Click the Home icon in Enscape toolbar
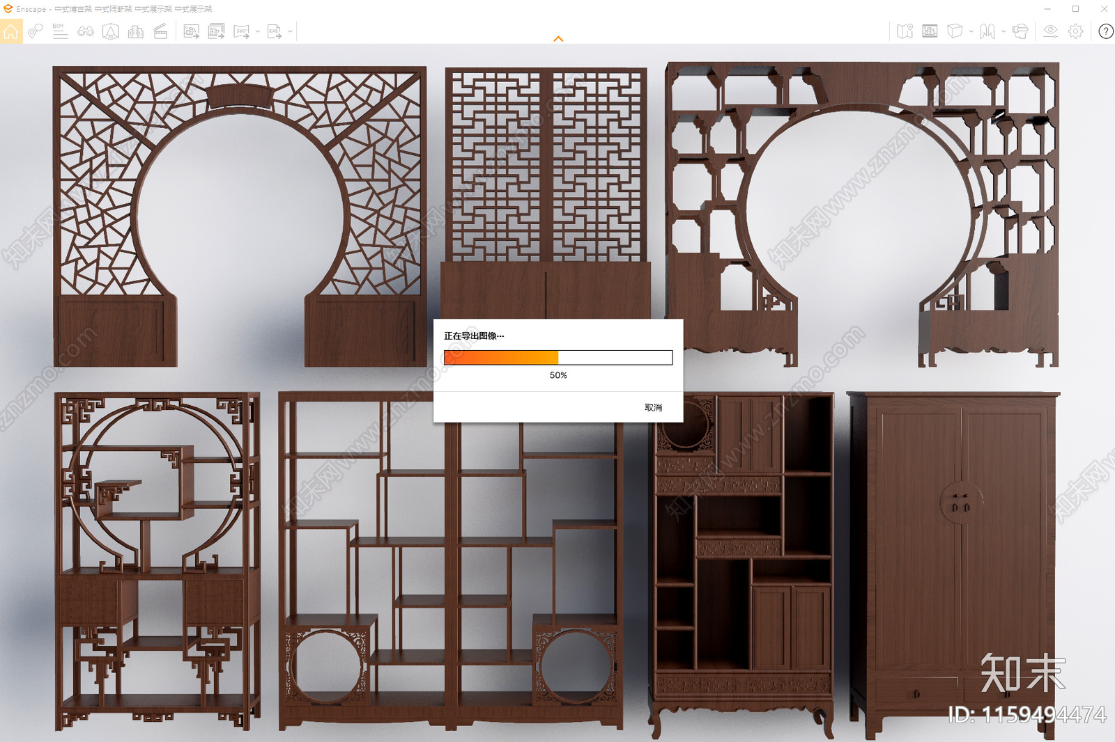Image resolution: width=1115 pixels, height=742 pixels. (11, 31)
